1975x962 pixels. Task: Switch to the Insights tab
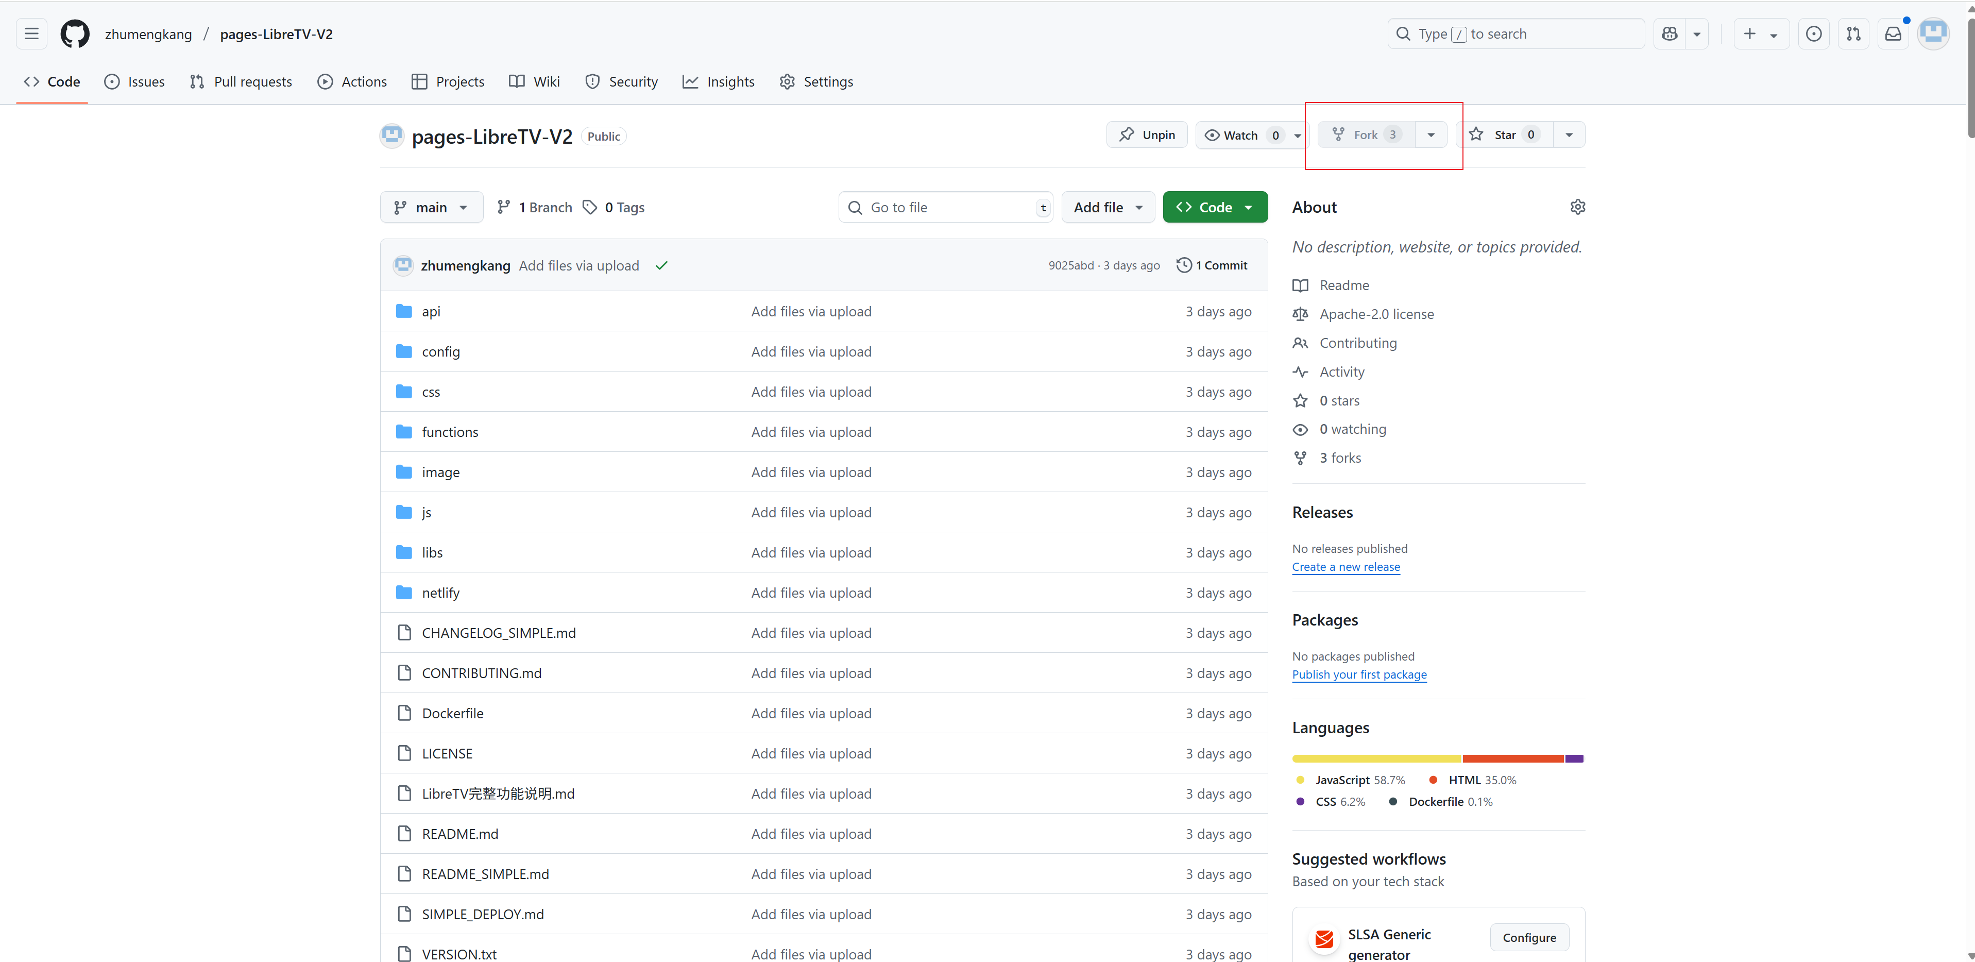[x=719, y=82]
